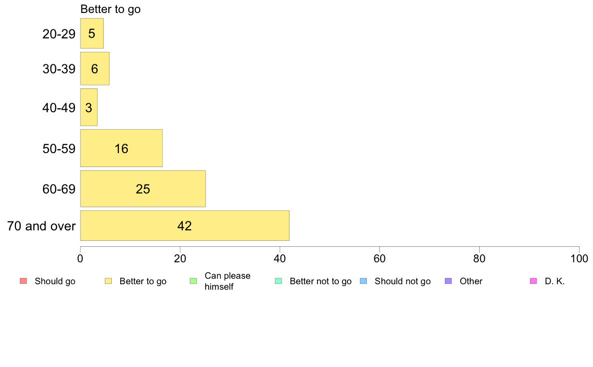This screenshot has height=367, width=593.
Task: Select the 70 and over bar
Action: [185, 226]
